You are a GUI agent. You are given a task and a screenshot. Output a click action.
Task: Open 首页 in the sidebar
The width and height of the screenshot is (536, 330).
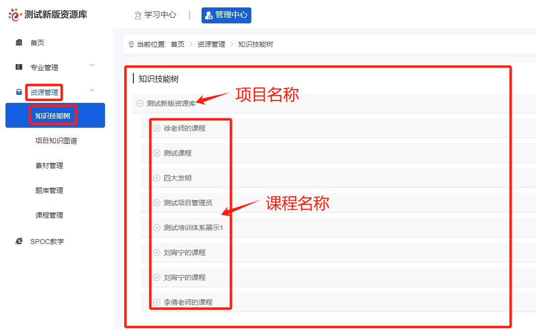37,43
